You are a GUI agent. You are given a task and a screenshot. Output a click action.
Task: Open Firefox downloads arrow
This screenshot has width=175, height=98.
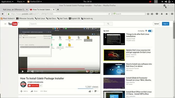click(x=162, y=14)
